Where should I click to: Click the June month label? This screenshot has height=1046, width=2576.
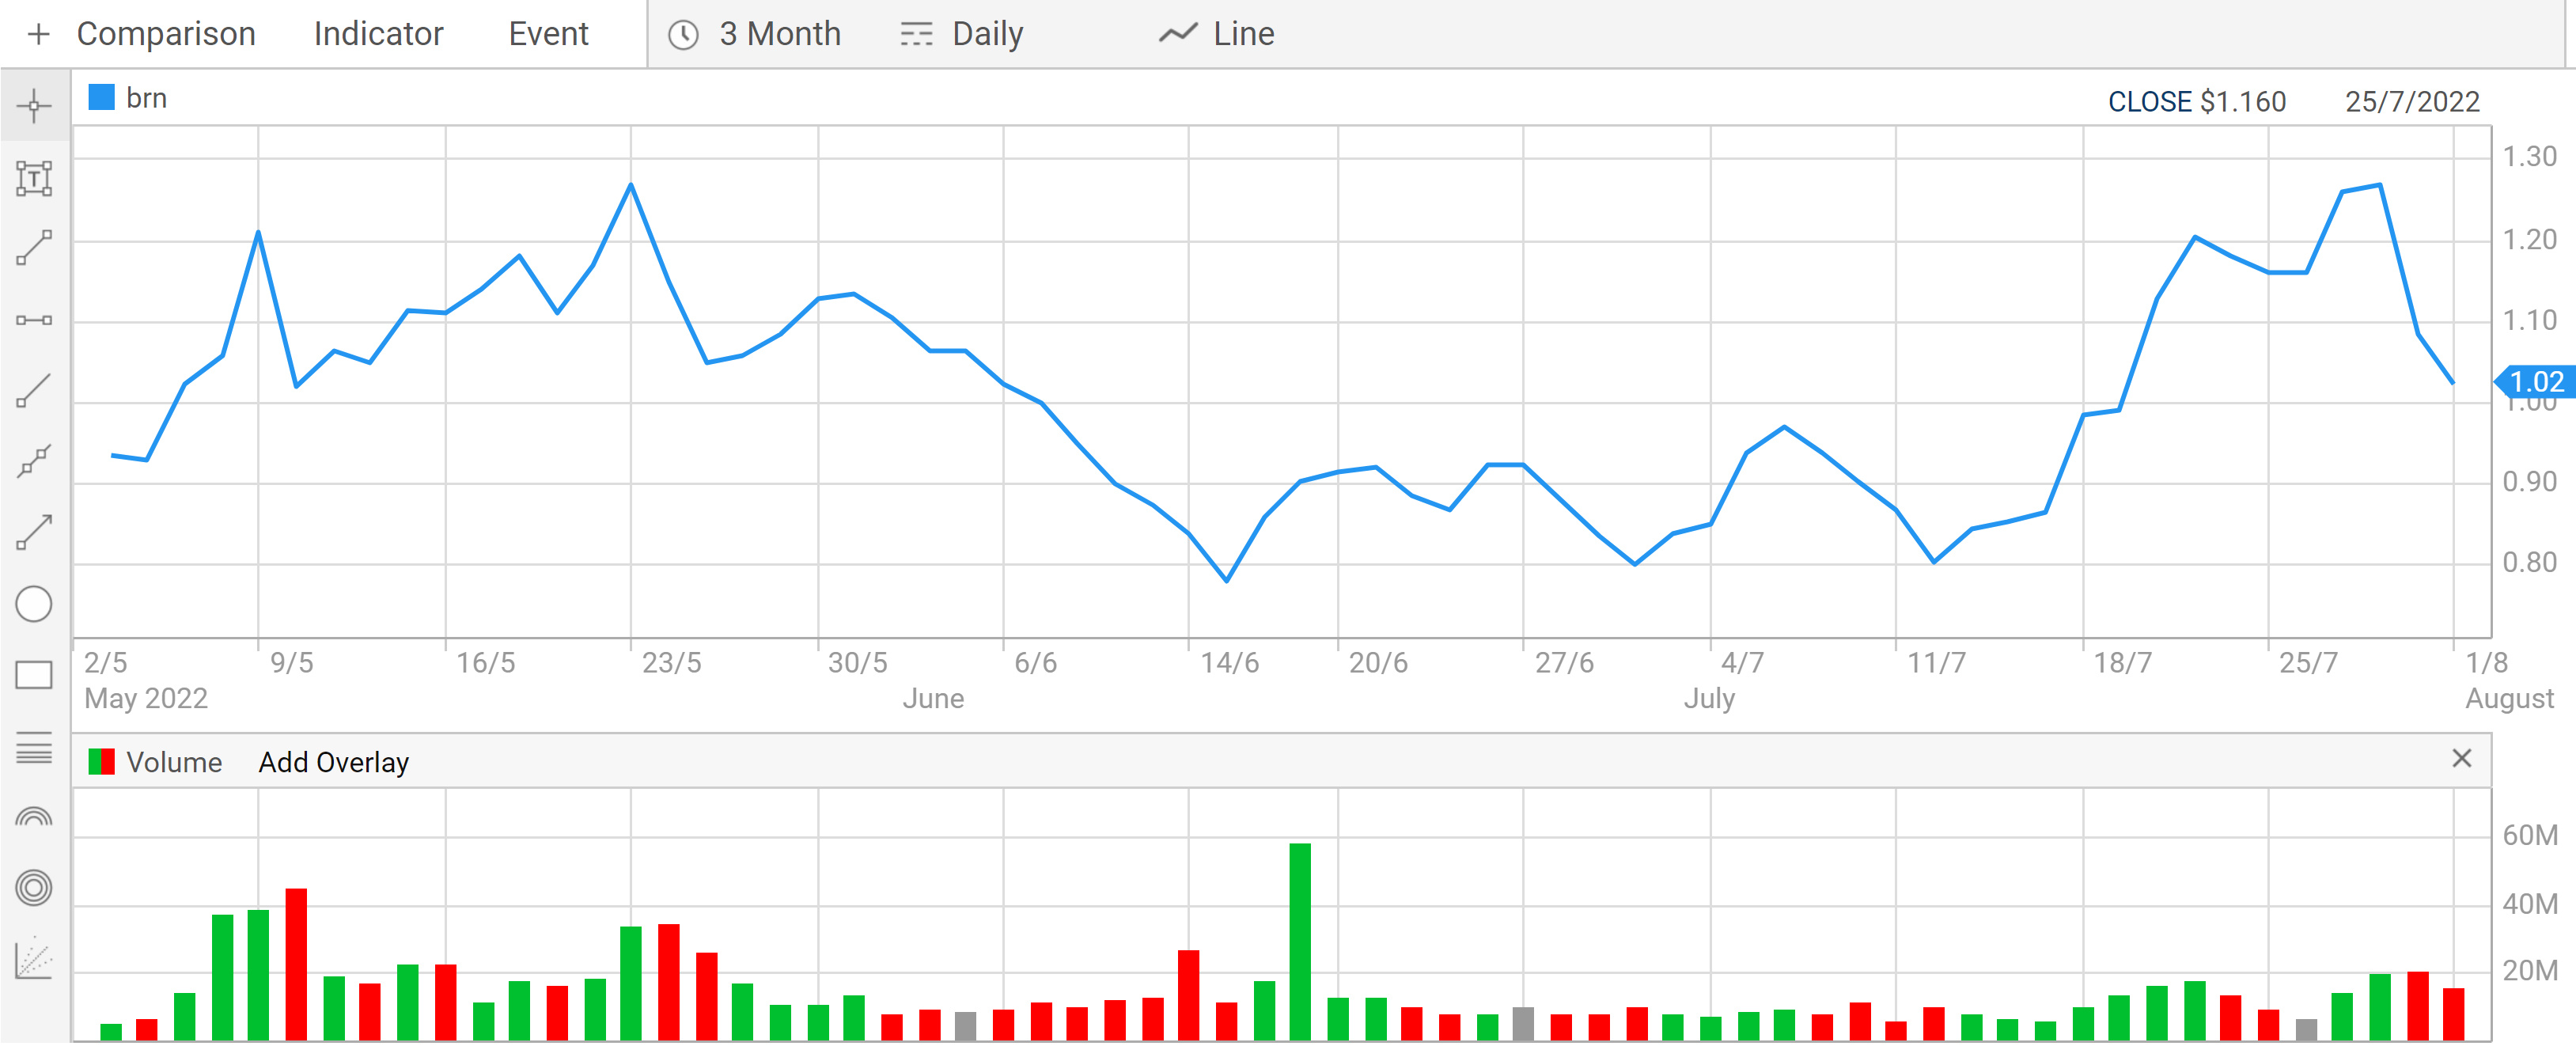point(933,698)
